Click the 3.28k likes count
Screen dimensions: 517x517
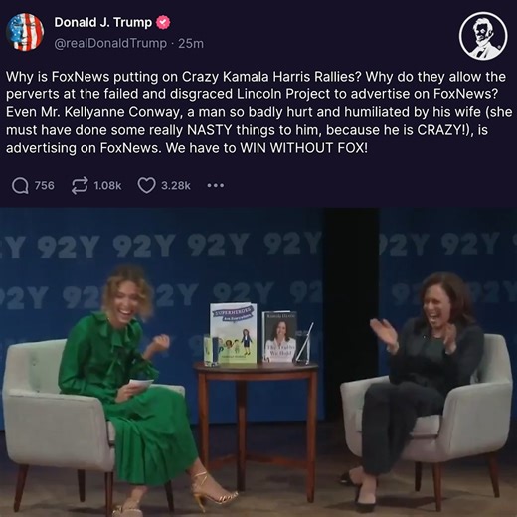point(176,185)
